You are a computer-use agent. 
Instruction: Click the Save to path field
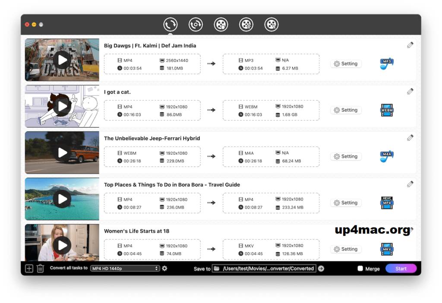coord(268,269)
